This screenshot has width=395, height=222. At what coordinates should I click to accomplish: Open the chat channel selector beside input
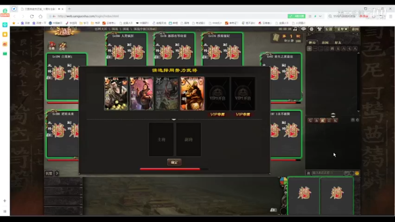(308, 173)
